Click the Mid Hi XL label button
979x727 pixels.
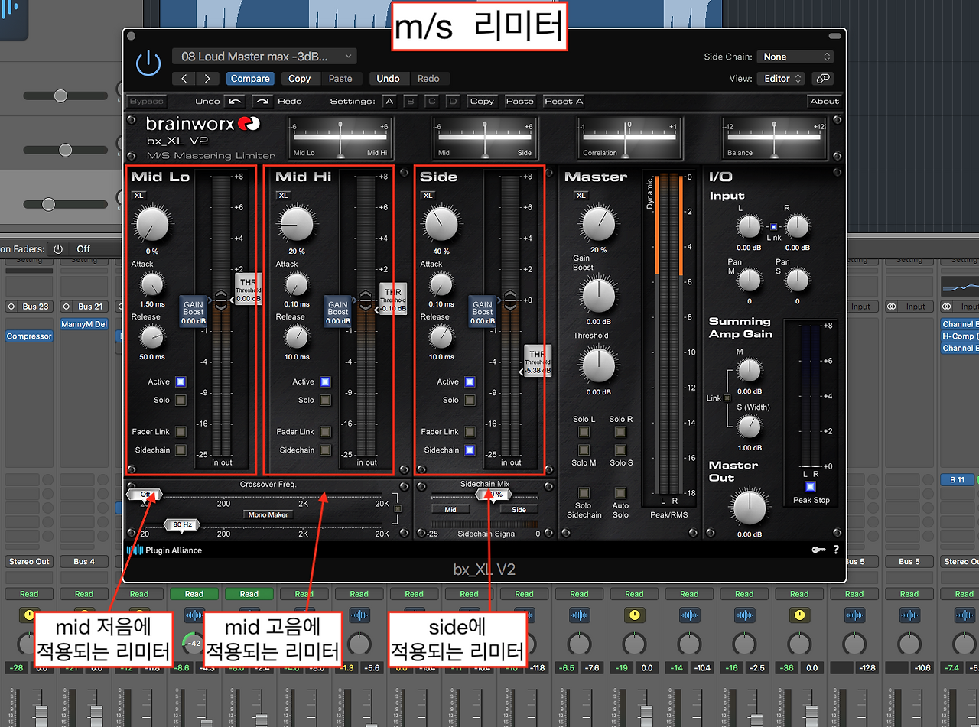(283, 196)
